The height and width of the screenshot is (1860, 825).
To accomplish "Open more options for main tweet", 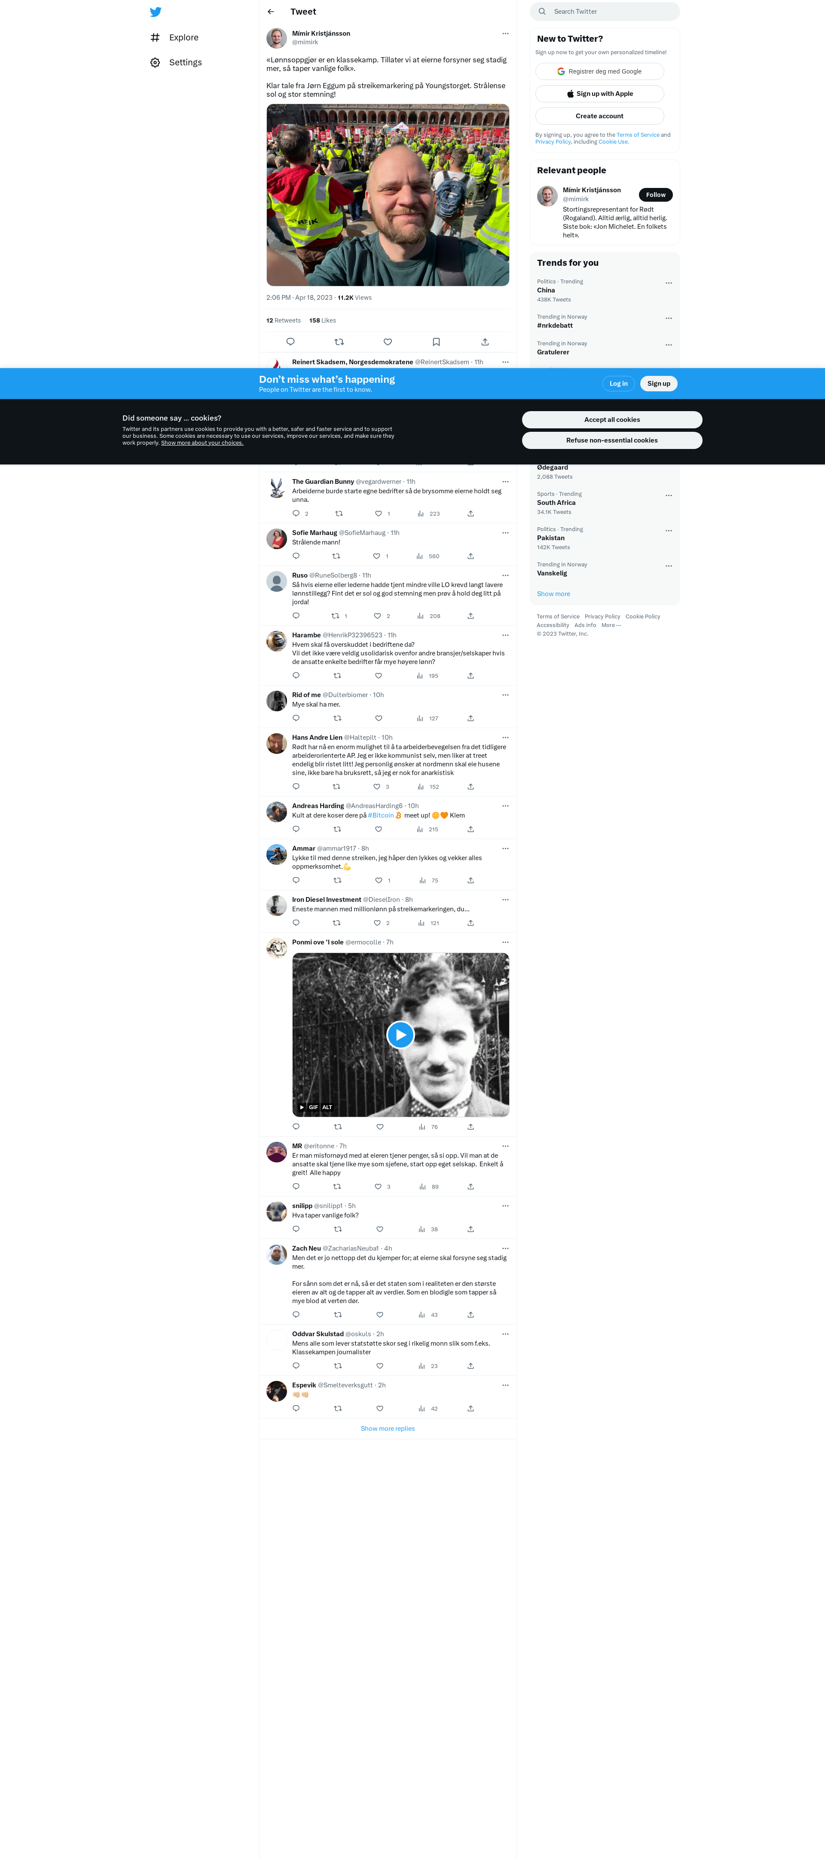I will coord(505,33).
